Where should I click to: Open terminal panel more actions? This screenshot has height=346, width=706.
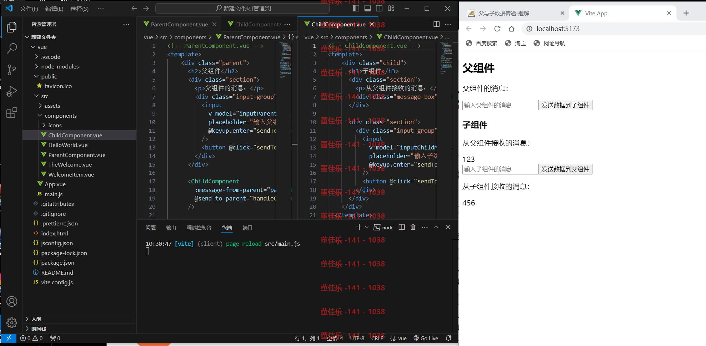pyautogui.click(x=425, y=227)
